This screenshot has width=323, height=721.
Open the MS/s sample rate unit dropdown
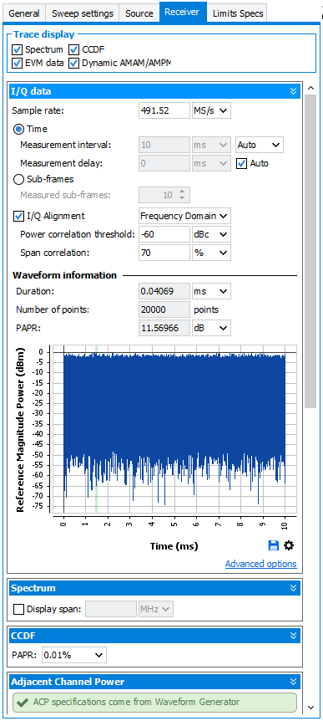click(211, 110)
